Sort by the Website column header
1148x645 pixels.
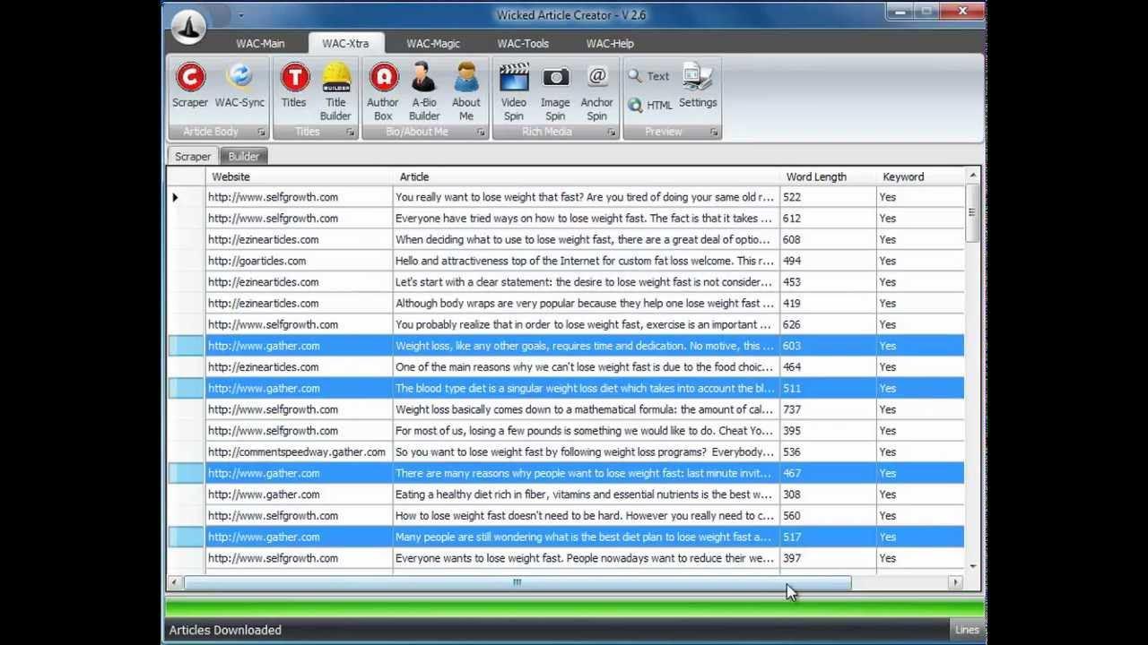coord(300,176)
